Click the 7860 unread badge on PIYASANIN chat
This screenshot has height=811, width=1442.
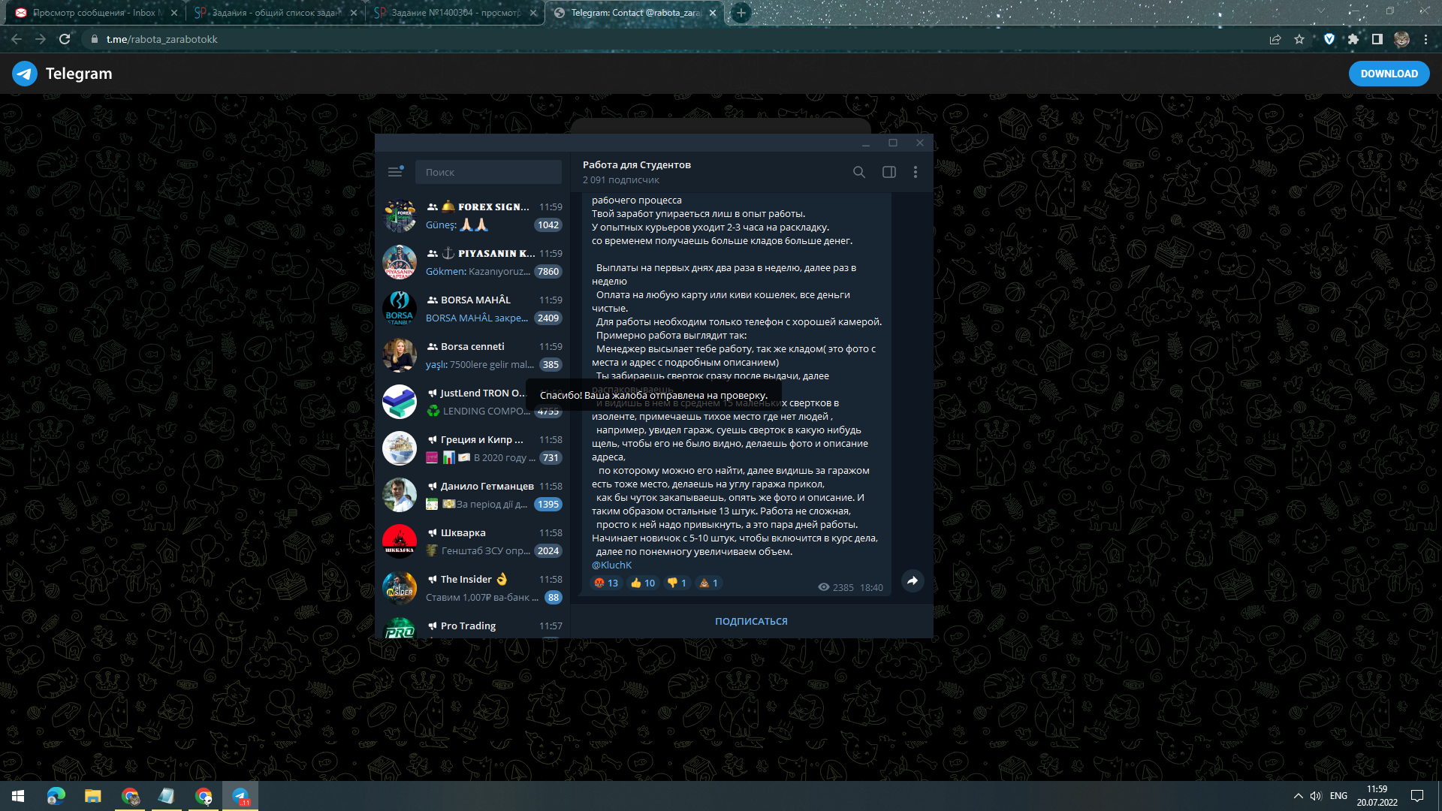click(548, 271)
